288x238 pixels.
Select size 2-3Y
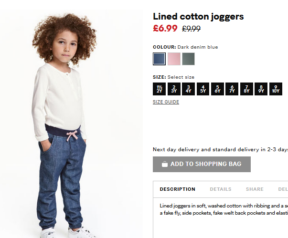[174, 89]
